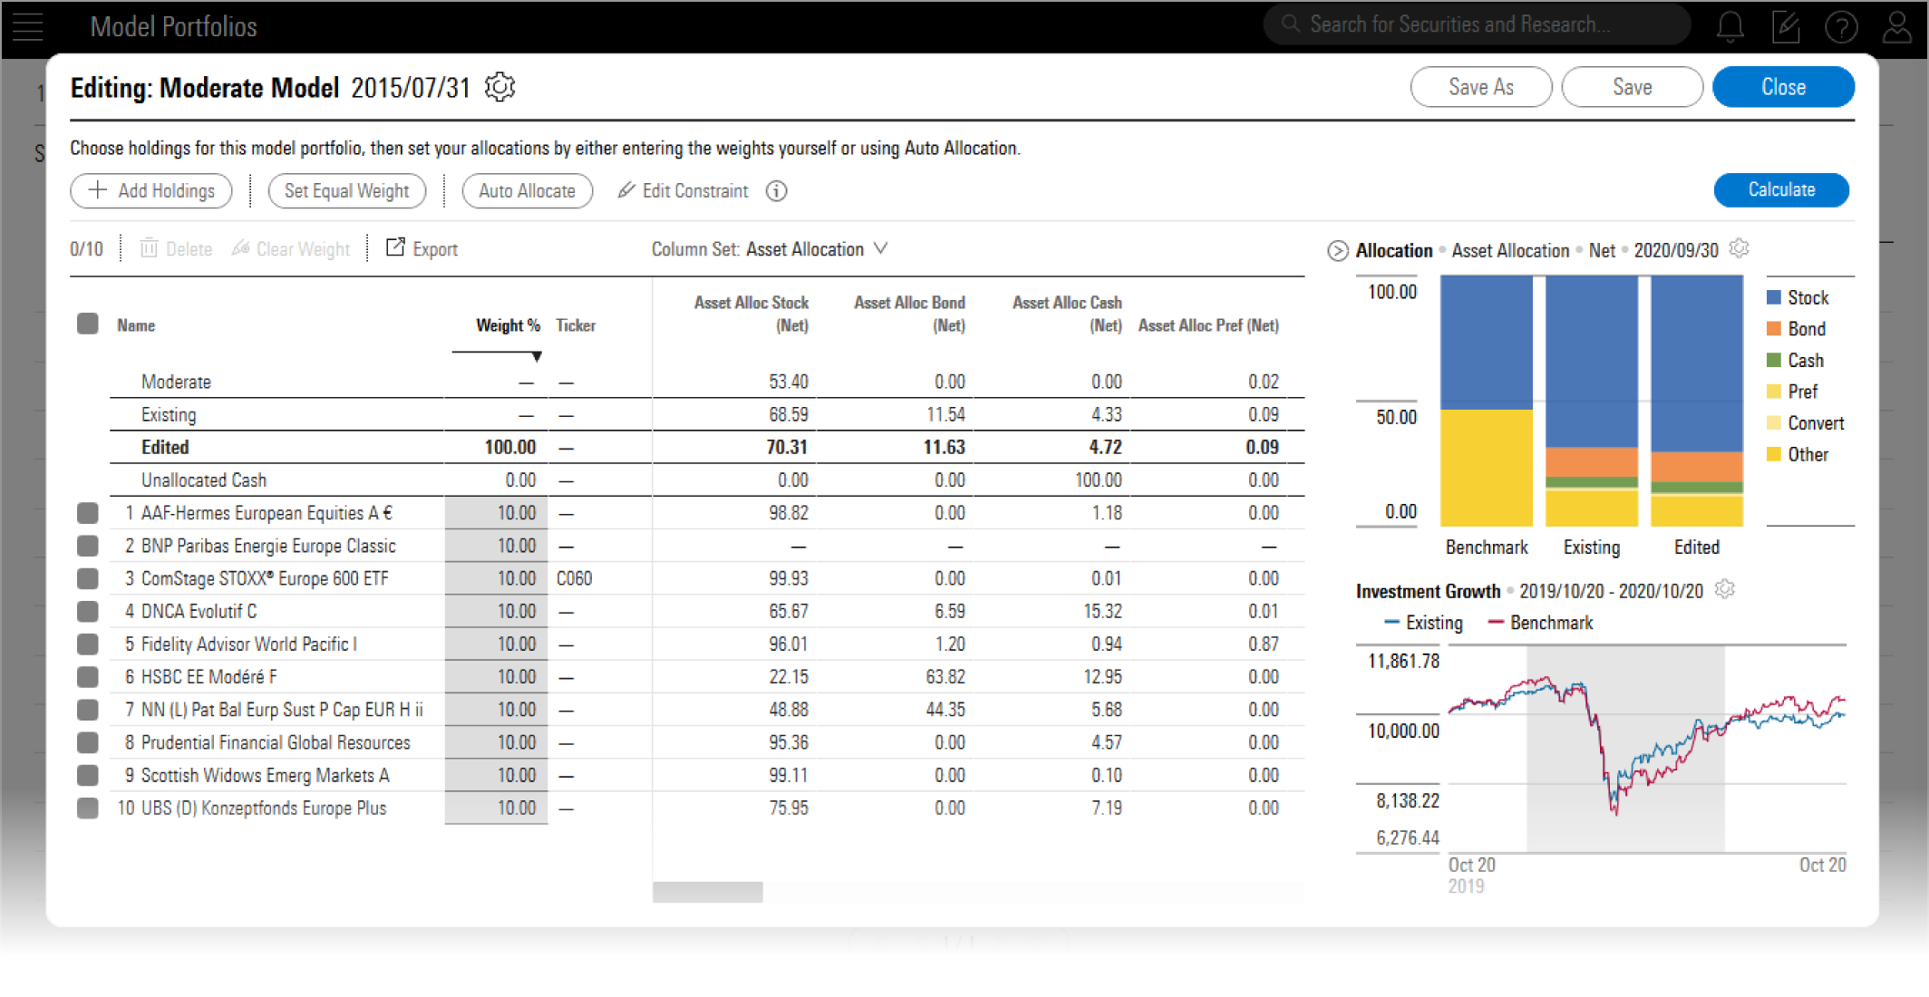This screenshot has width=1929, height=997.
Task: Open Allocation chart settings gear
Action: point(1739,249)
